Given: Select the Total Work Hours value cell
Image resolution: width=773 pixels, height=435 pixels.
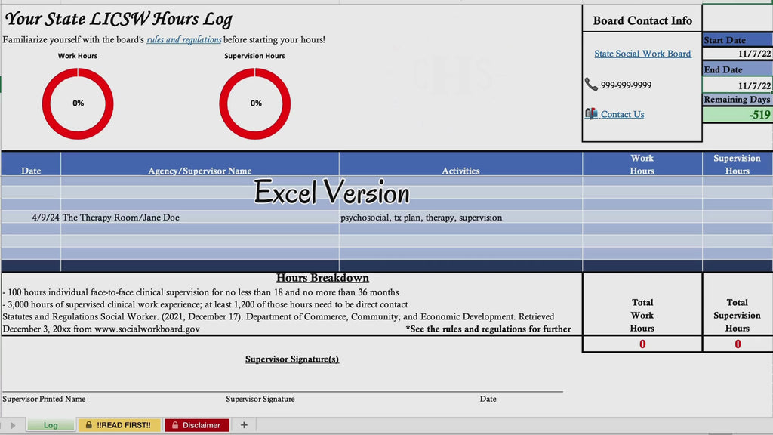Looking at the screenshot, I should 642,344.
